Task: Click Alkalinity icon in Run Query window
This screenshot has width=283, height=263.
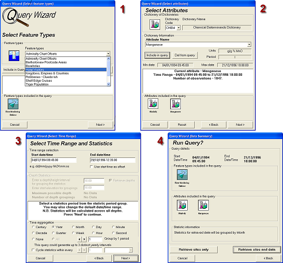Action: click(181, 207)
